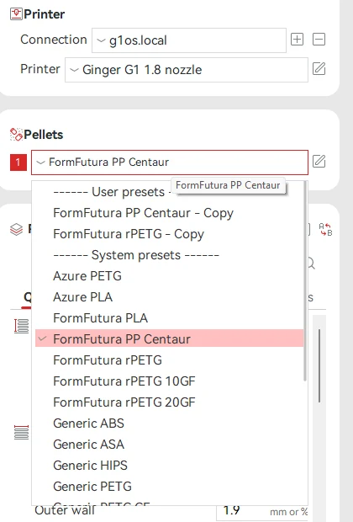The width and height of the screenshot is (353, 522).
Task: Click the remove connection minus icon
Action: click(x=319, y=40)
